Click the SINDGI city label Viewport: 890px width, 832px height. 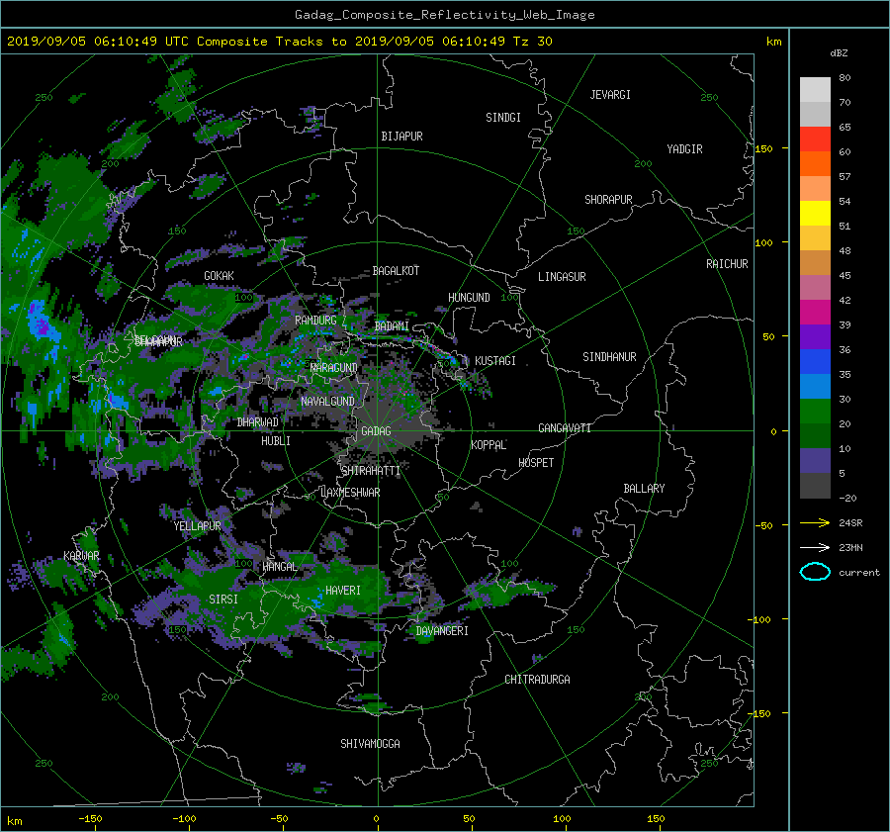(503, 118)
